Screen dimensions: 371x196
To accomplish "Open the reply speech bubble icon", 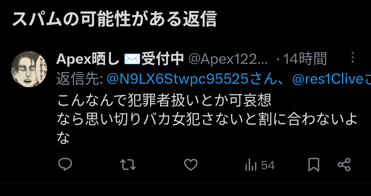I will 65,164.
